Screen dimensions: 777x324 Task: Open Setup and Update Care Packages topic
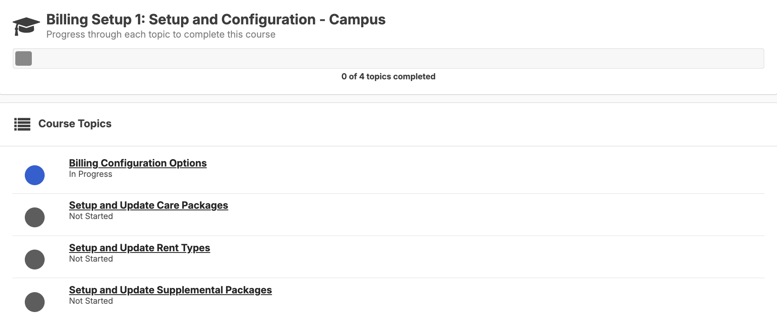click(x=148, y=205)
